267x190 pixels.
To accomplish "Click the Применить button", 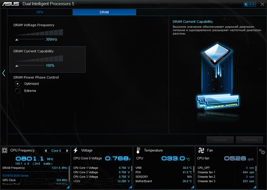I will pos(249,140).
